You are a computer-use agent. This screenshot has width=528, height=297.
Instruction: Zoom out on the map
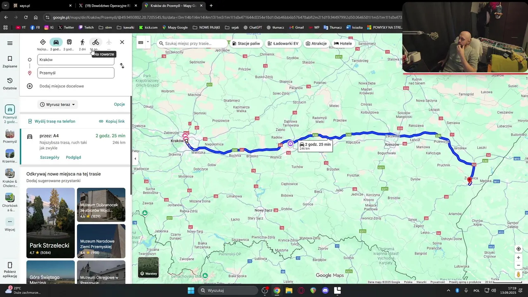pos(519,265)
